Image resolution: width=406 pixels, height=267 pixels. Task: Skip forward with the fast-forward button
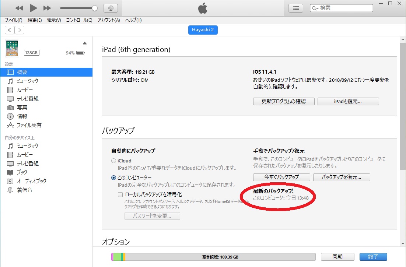coord(47,8)
